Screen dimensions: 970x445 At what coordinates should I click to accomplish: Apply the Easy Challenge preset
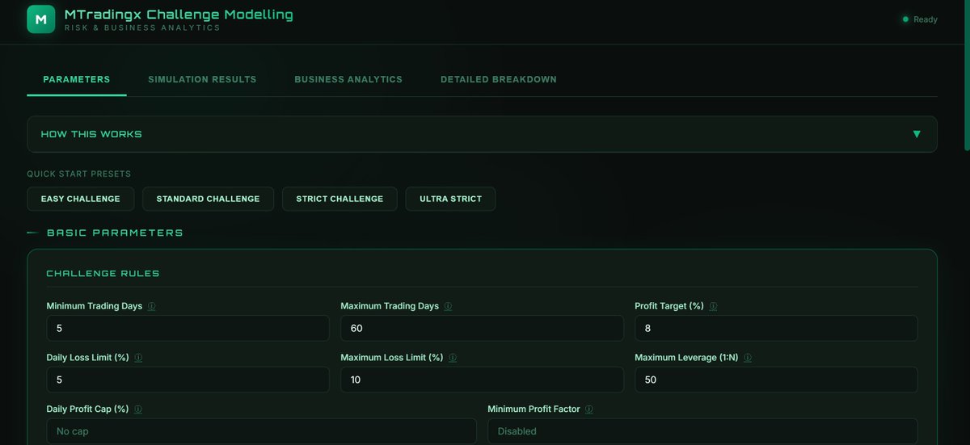(x=80, y=199)
